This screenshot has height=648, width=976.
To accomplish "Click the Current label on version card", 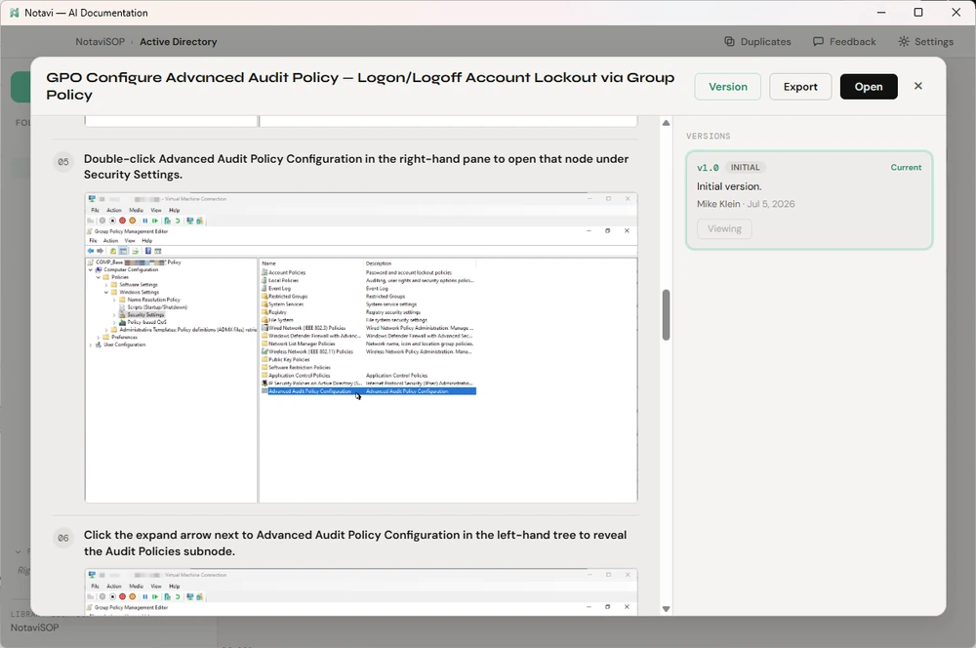I will coord(906,168).
